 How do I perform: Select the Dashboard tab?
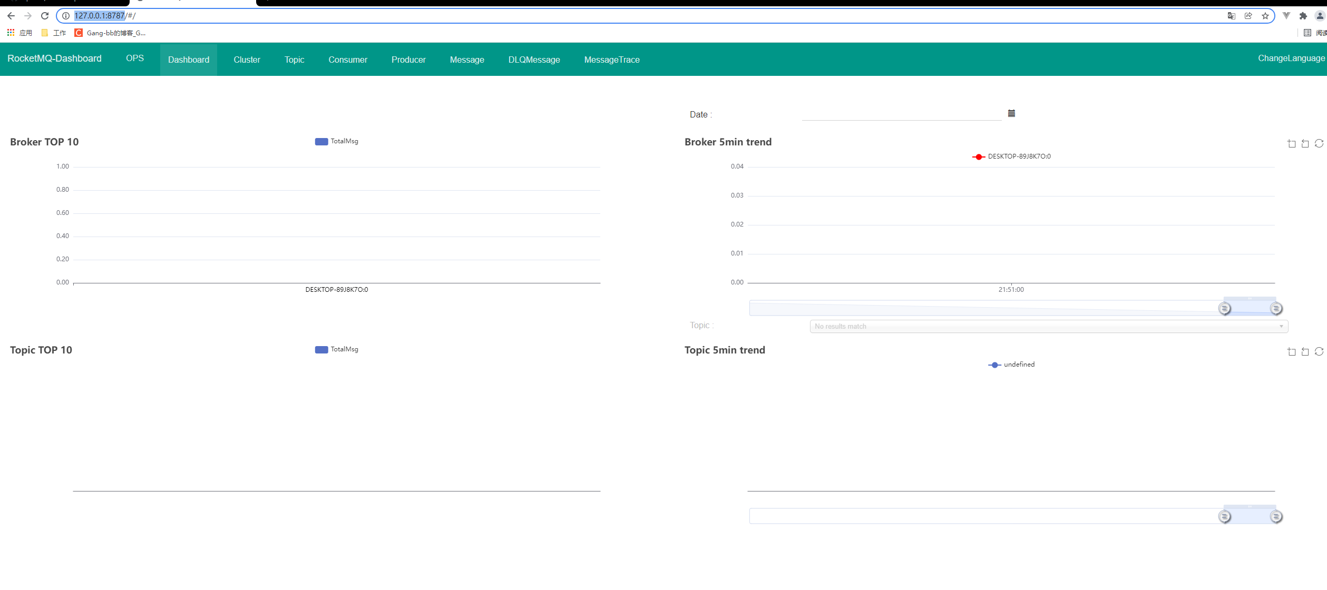pos(189,60)
